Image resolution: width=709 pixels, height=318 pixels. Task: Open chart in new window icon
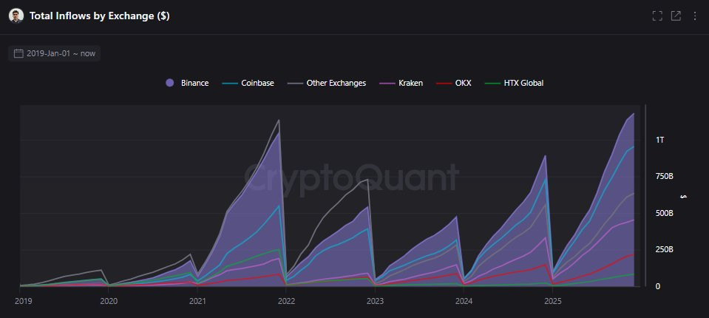676,16
